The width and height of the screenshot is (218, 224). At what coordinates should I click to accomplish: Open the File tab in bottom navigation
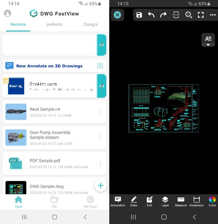click(x=54, y=202)
